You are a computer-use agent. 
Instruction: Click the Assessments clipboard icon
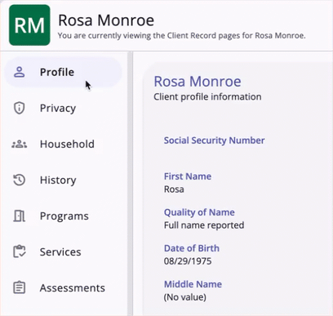coord(20,287)
